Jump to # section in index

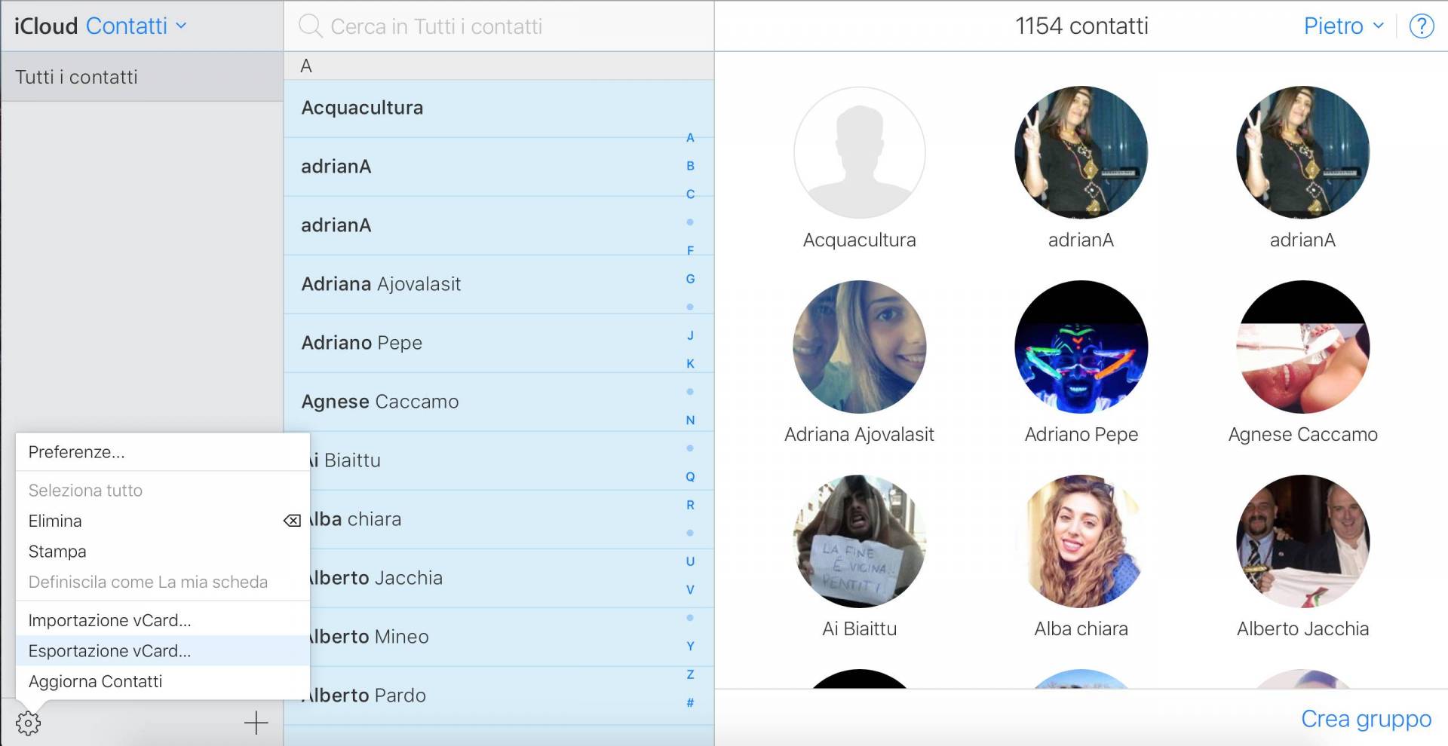point(690,703)
